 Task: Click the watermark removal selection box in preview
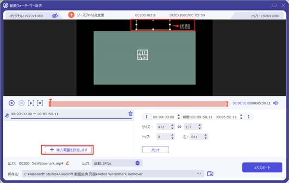(153, 25)
